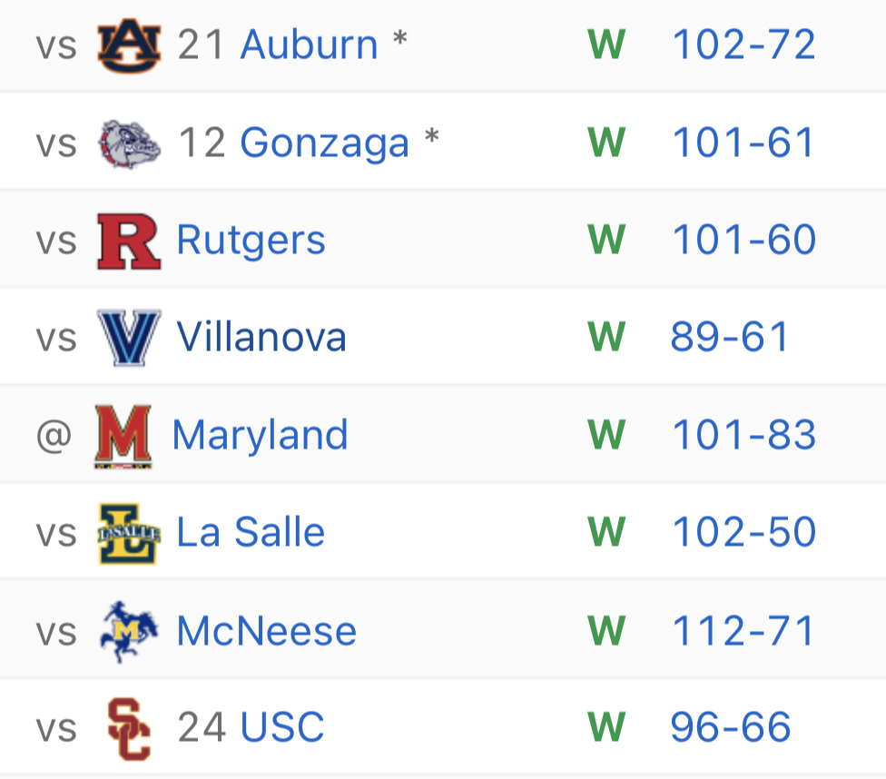
Task: Tap the USC interlocking SC logo
Action: pos(130,729)
